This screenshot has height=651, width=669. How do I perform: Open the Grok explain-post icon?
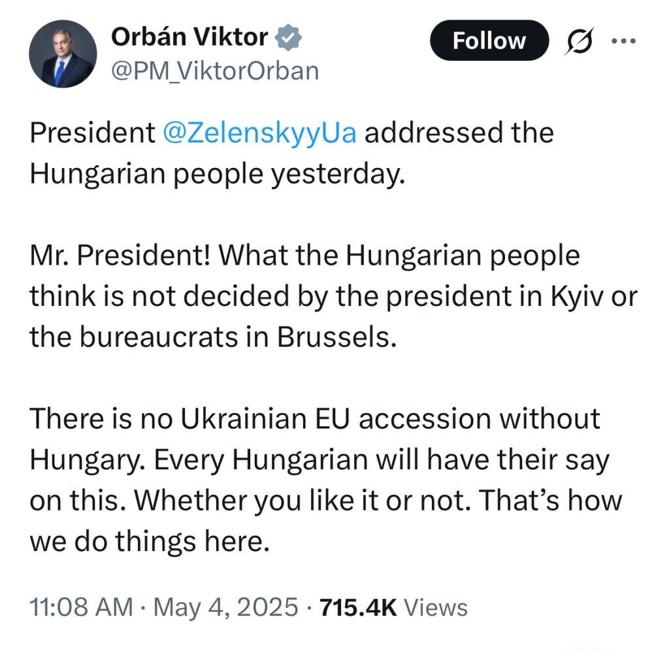[579, 41]
